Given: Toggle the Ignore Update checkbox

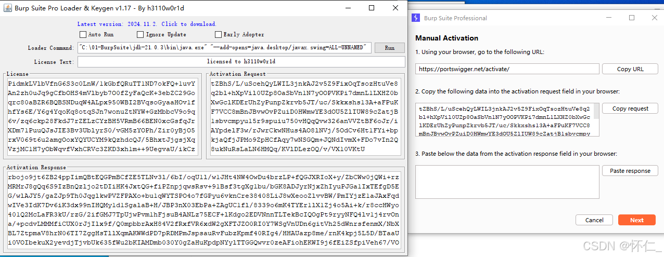Looking at the screenshot, I should click(x=140, y=34).
